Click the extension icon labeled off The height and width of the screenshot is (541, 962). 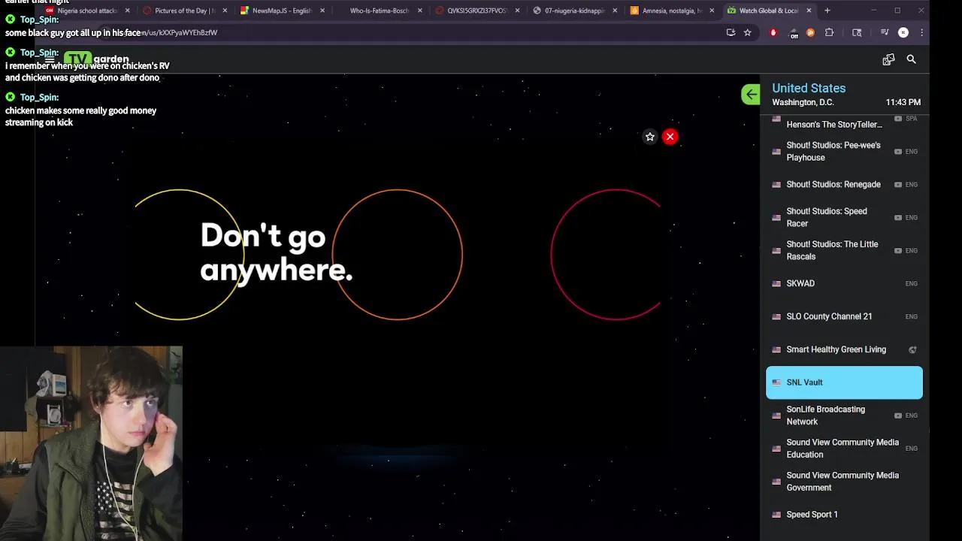(x=794, y=33)
